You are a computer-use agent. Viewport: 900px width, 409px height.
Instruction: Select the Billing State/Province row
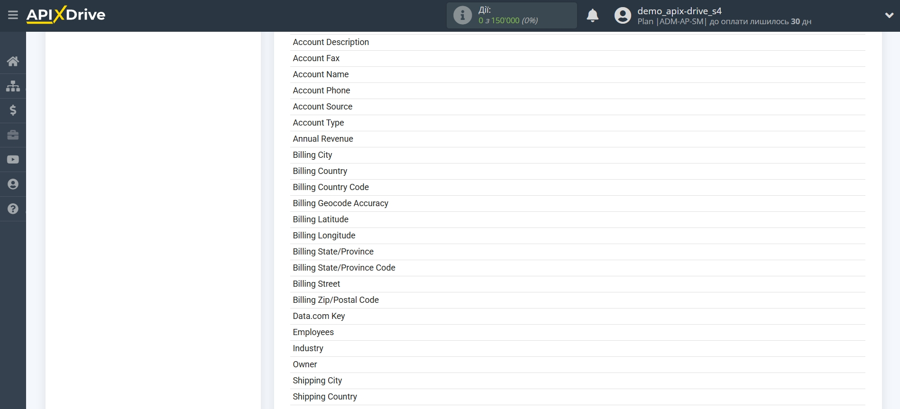tap(578, 252)
